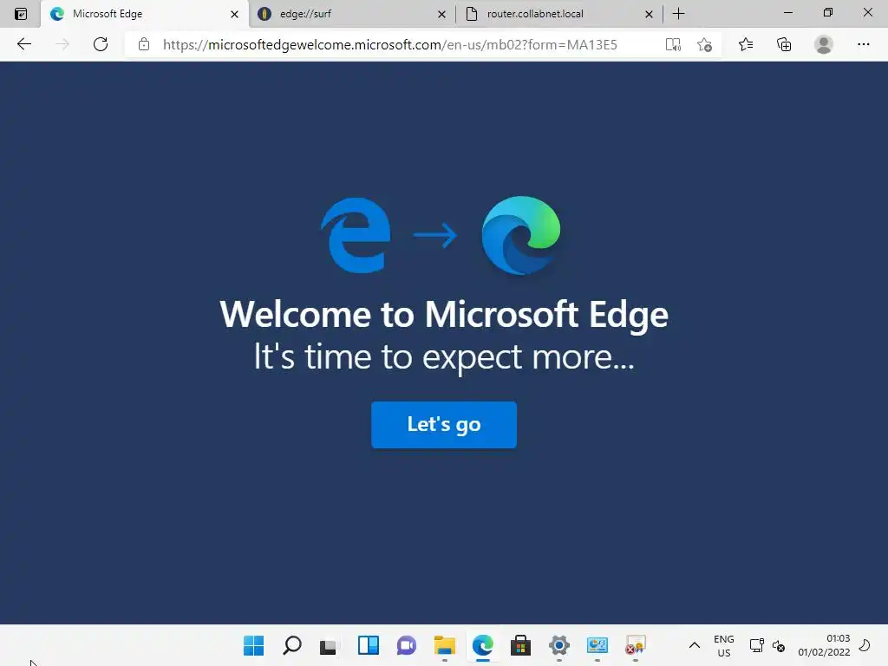Open Chat app in taskbar
Image resolution: width=888 pixels, height=666 pixels.
(x=406, y=645)
